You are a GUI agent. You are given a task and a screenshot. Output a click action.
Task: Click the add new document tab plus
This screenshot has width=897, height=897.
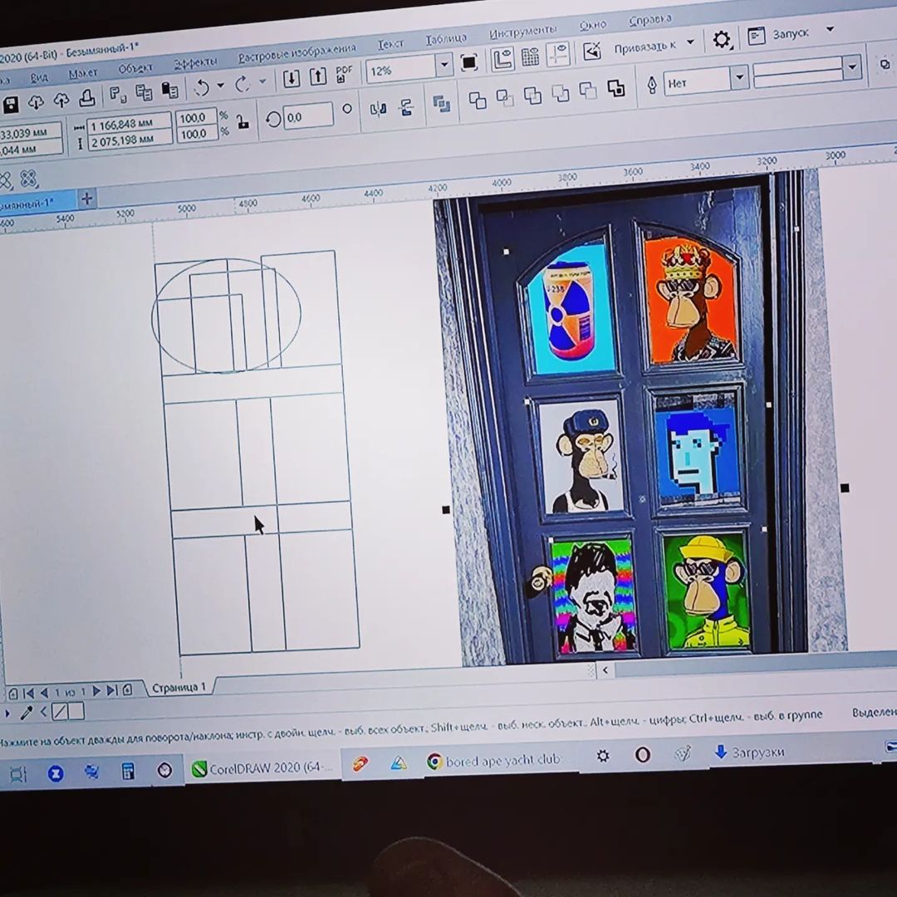pos(87,199)
